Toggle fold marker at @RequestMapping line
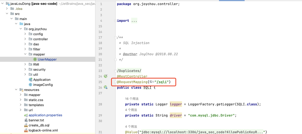The height and width of the screenshot is (134, 302). click(x=115, y=82)
